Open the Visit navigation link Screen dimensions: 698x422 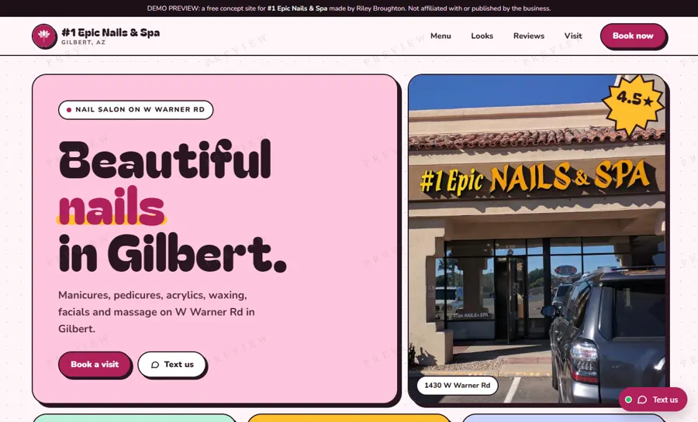573,36
